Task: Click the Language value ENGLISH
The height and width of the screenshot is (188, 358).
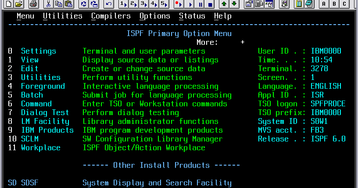Action: (326, 86)
